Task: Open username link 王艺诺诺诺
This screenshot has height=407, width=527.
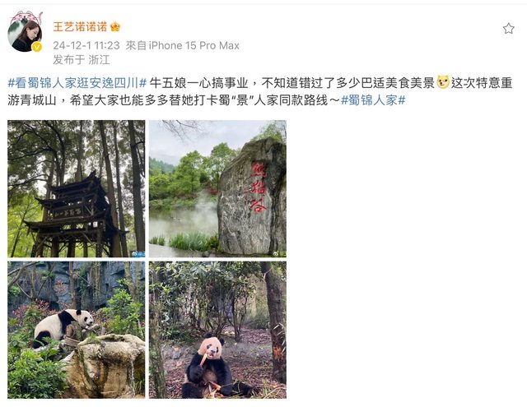Action: 80,26
